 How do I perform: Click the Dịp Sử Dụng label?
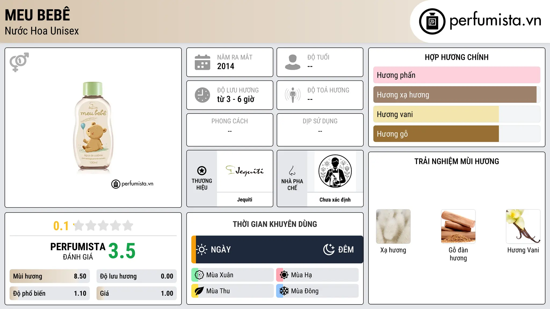[320, 121]
